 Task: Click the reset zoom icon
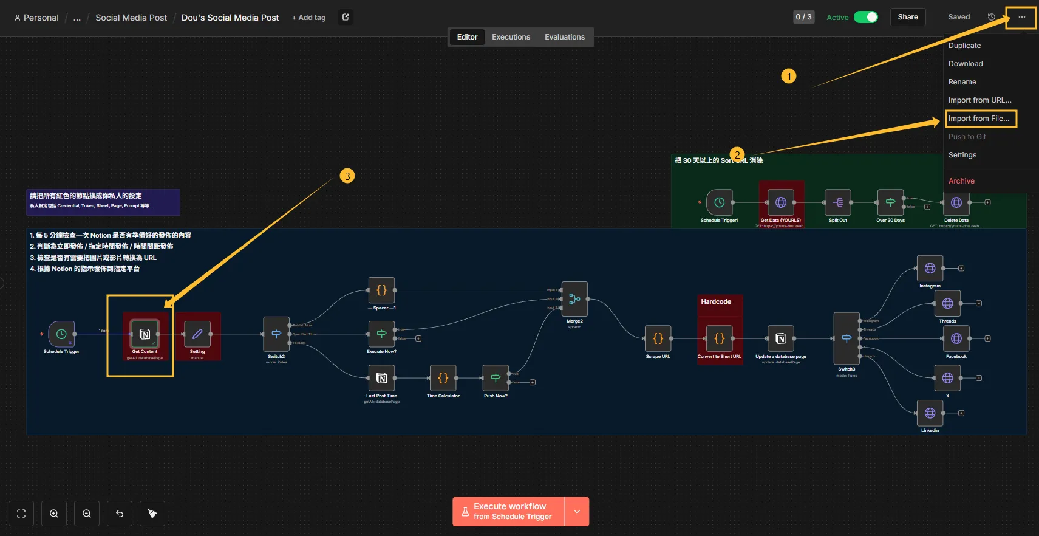tap(120, 514)
